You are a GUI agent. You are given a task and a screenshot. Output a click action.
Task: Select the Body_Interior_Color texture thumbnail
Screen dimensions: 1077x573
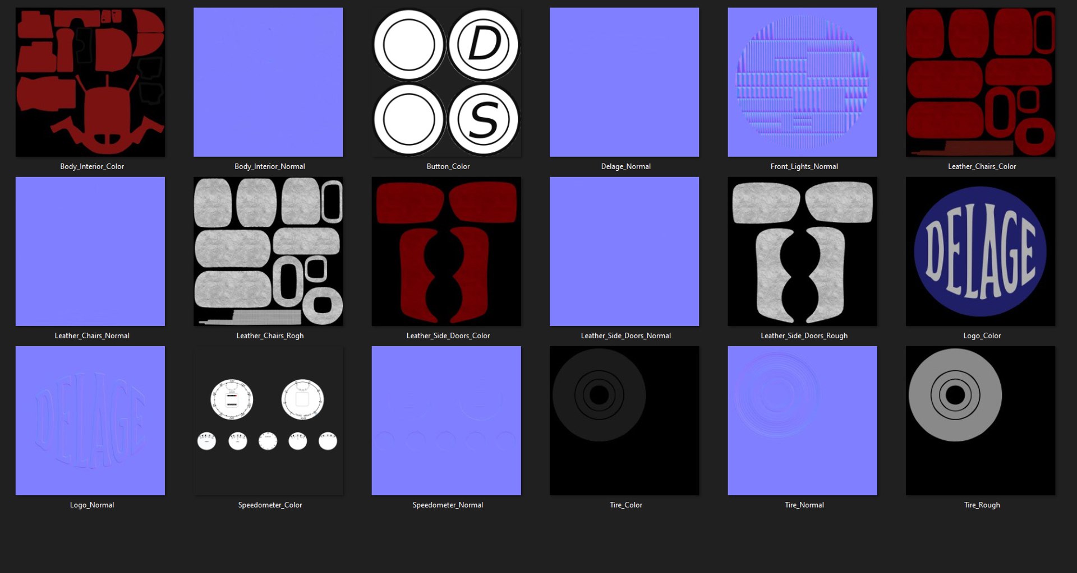point(90,82)
